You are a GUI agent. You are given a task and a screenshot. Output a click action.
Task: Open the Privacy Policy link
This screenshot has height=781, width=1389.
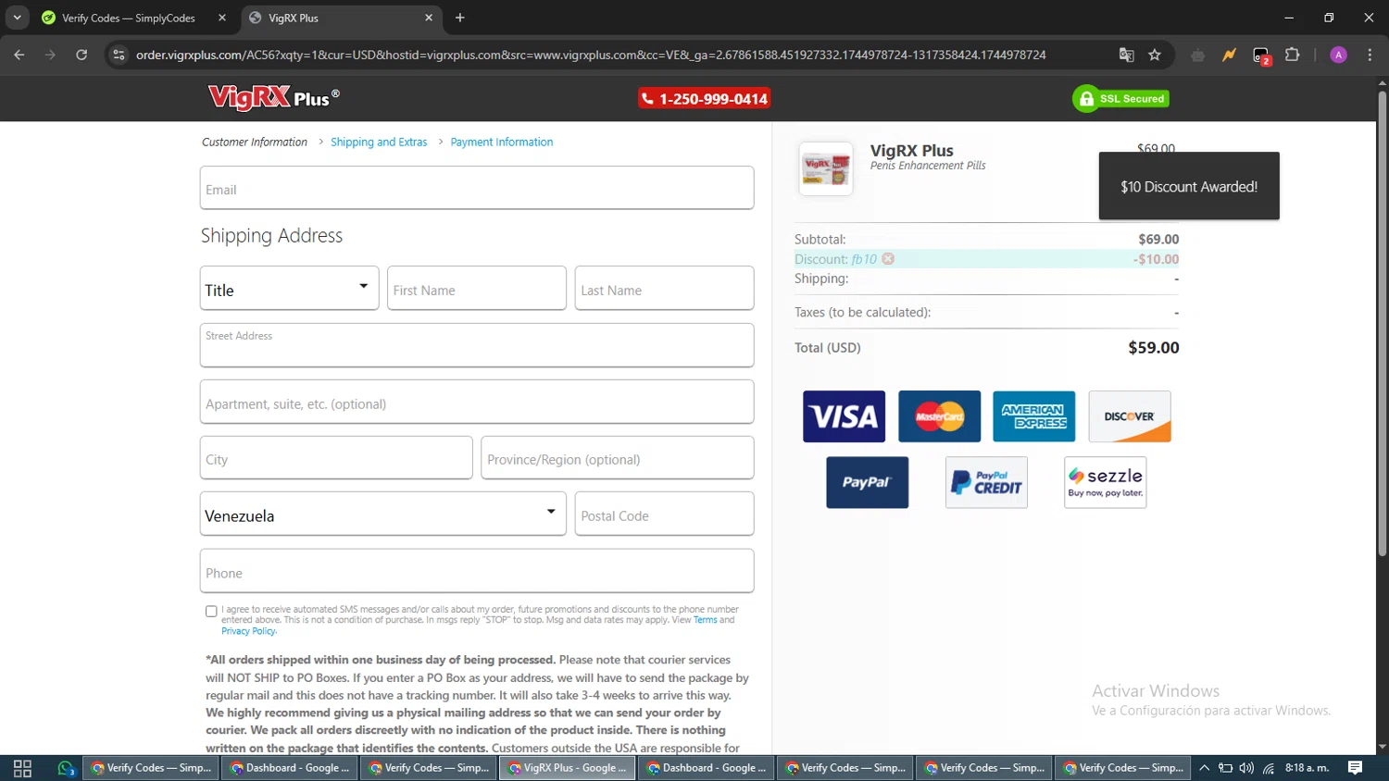coord(248,631)
